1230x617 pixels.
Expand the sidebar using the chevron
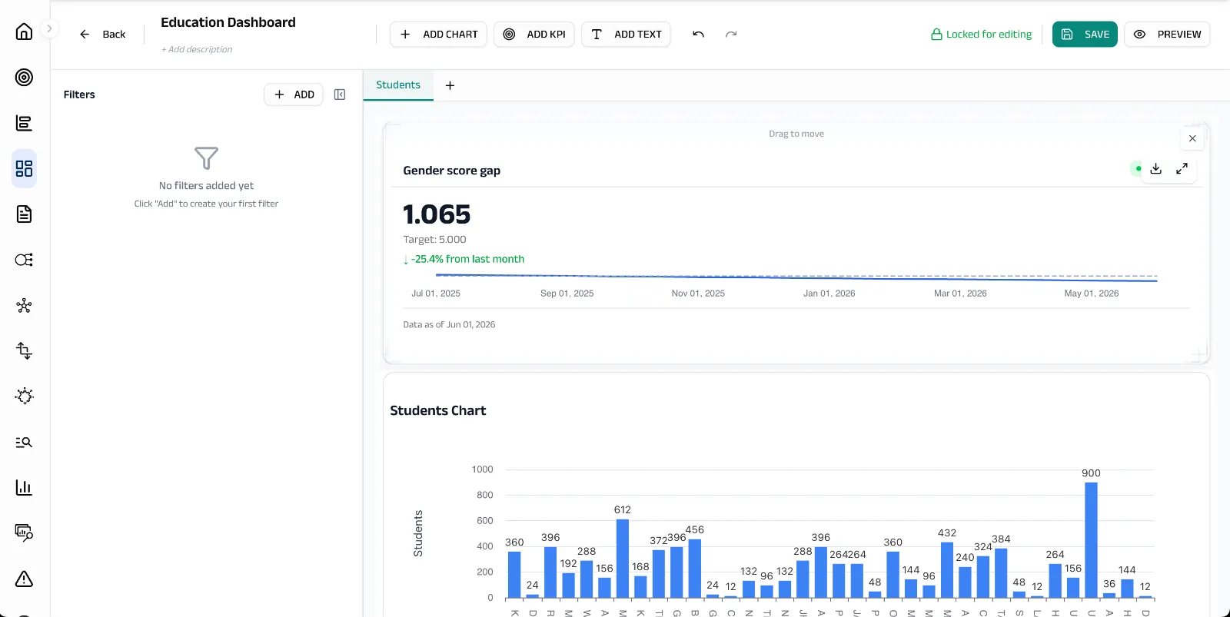click(49, 28)
